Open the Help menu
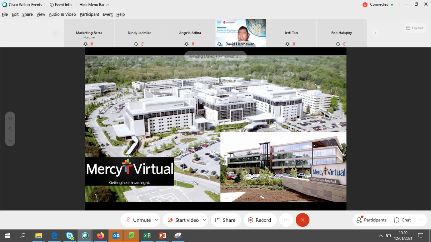Viewport: 431px width, 242px height. [x=121, y=14]
